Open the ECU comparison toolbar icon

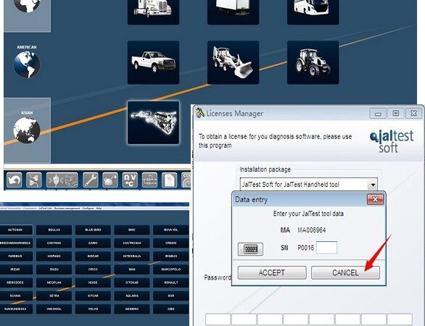tap(62, 180)
